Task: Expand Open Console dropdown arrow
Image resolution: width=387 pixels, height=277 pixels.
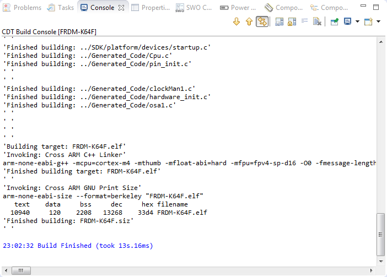Action: click(378, 21)
